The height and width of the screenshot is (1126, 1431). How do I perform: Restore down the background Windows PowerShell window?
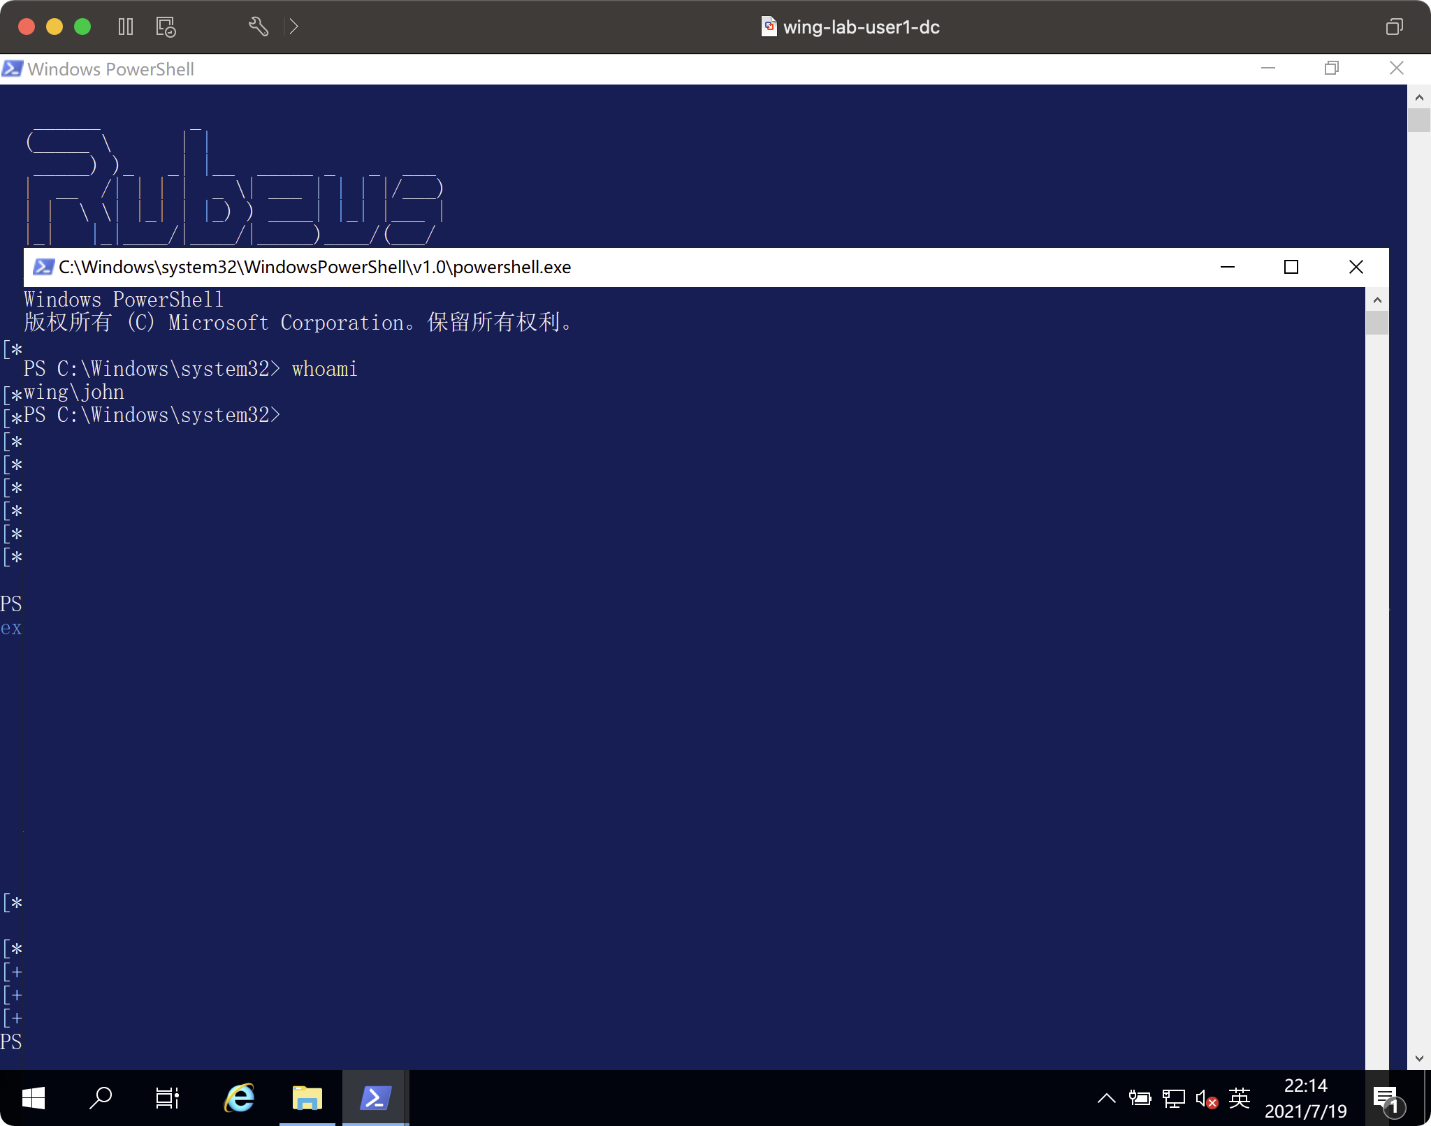(1332, 68)
